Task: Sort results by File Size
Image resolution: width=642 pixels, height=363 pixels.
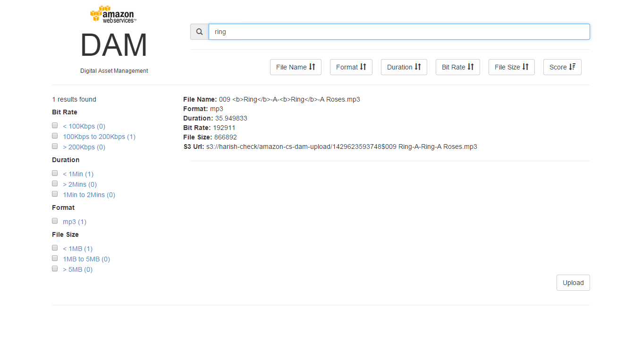Action: click(x=512, y=67)
